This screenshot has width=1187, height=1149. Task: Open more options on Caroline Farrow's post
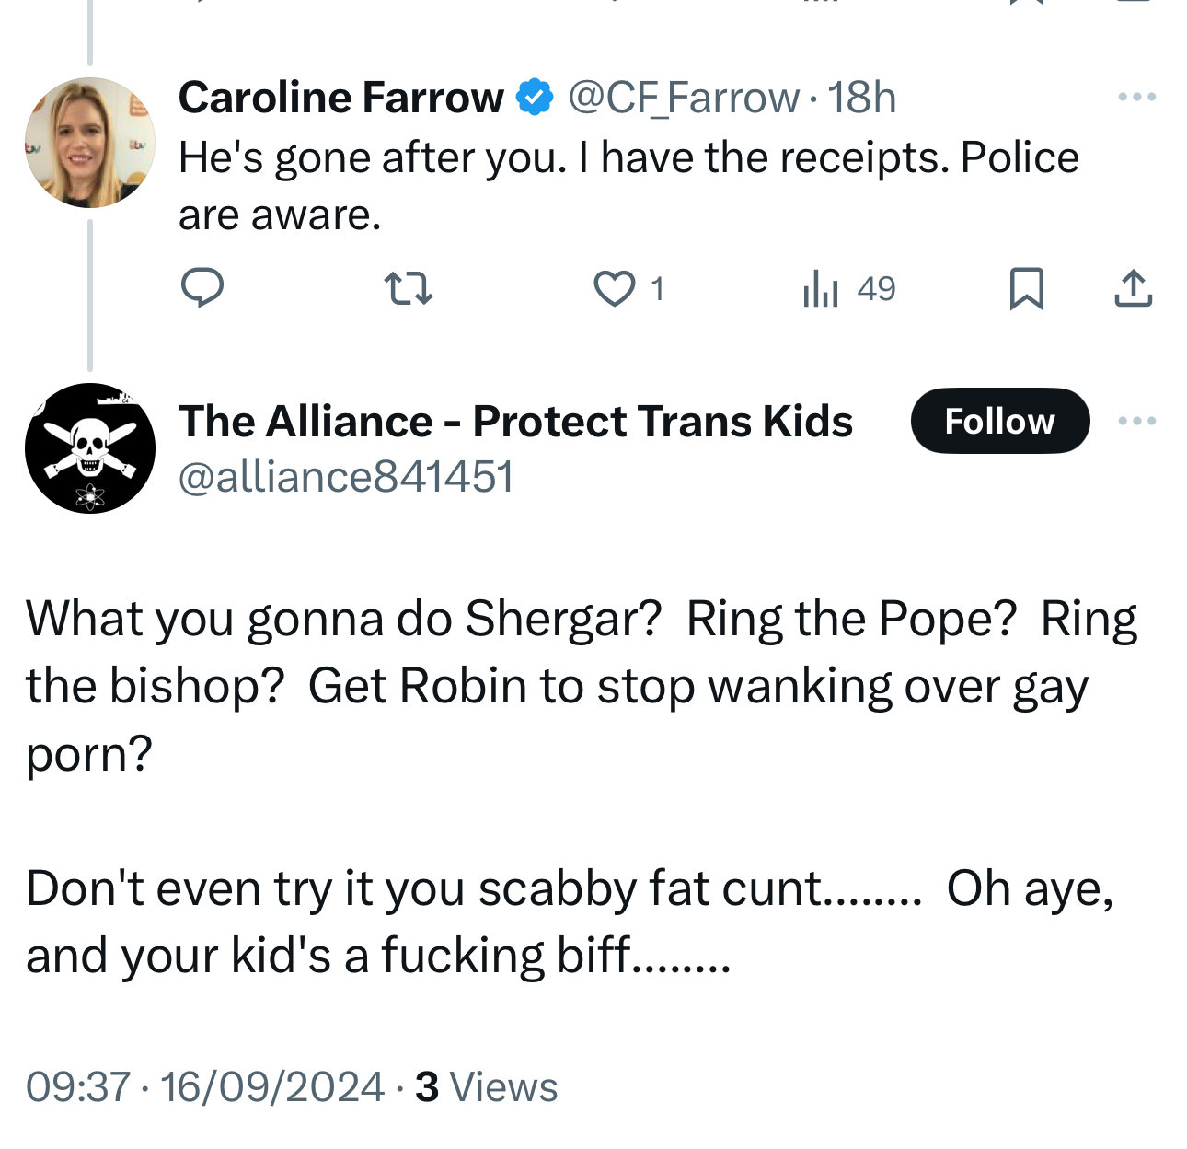click(1136, 97)
